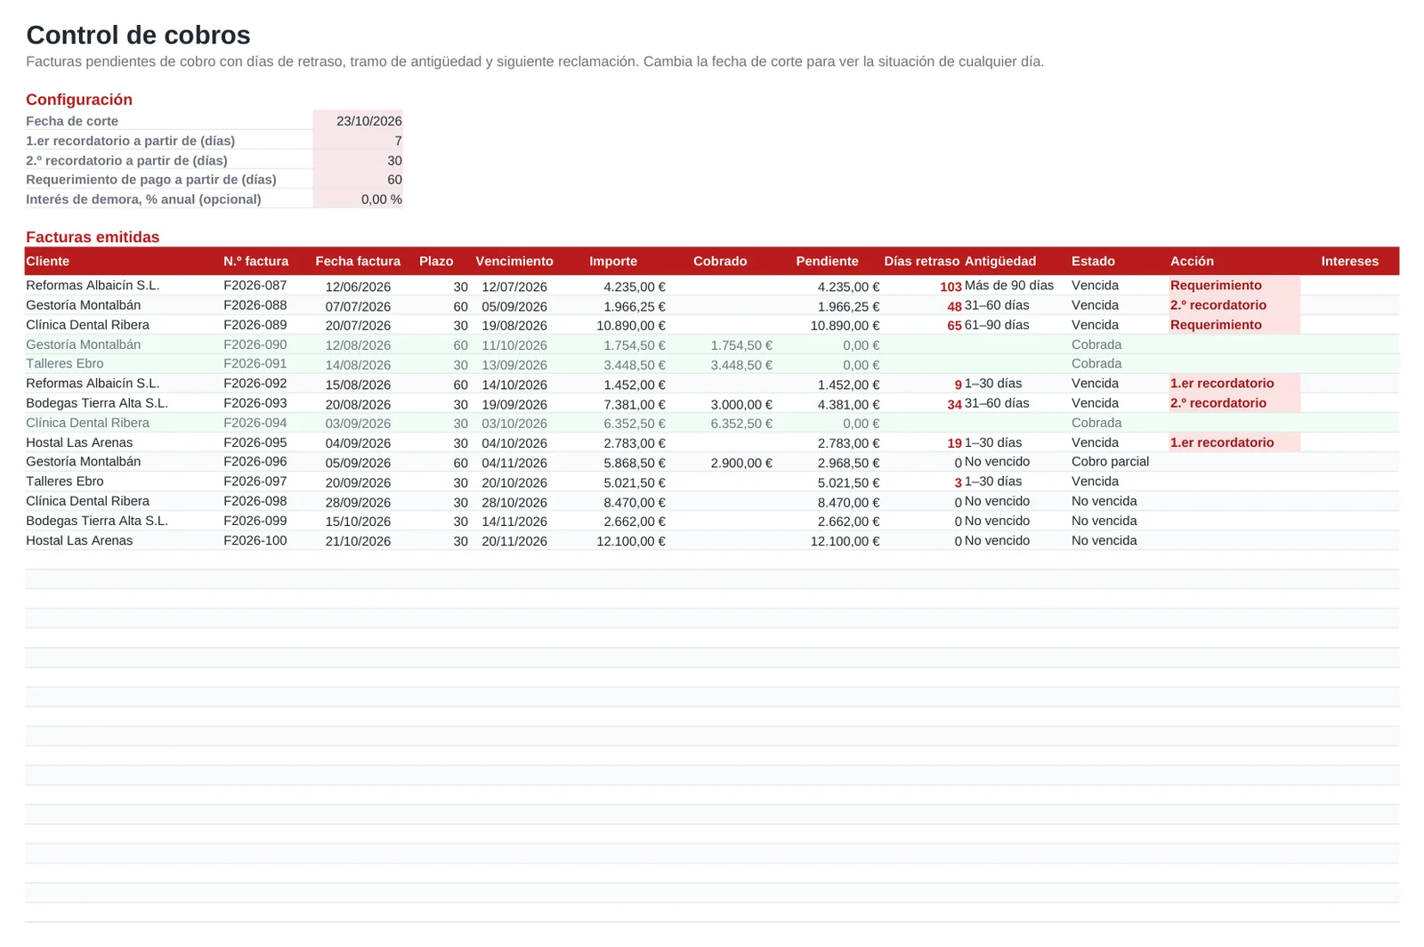1424x947 pixels.
Task: Select client Hostal Las Arenas on row F2026-095
Action: 79,442
